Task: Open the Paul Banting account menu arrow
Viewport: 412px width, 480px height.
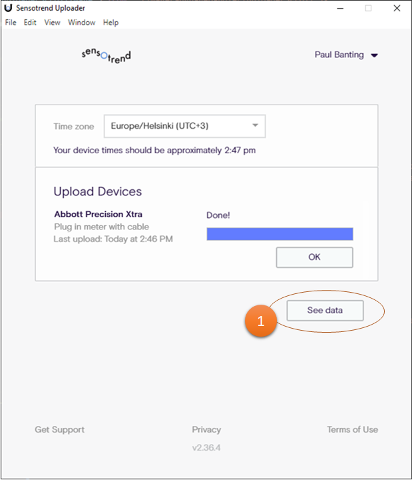Action: (375, 55)
